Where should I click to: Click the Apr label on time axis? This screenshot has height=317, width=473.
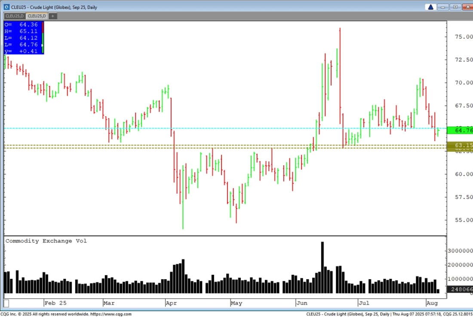[171, 303]
